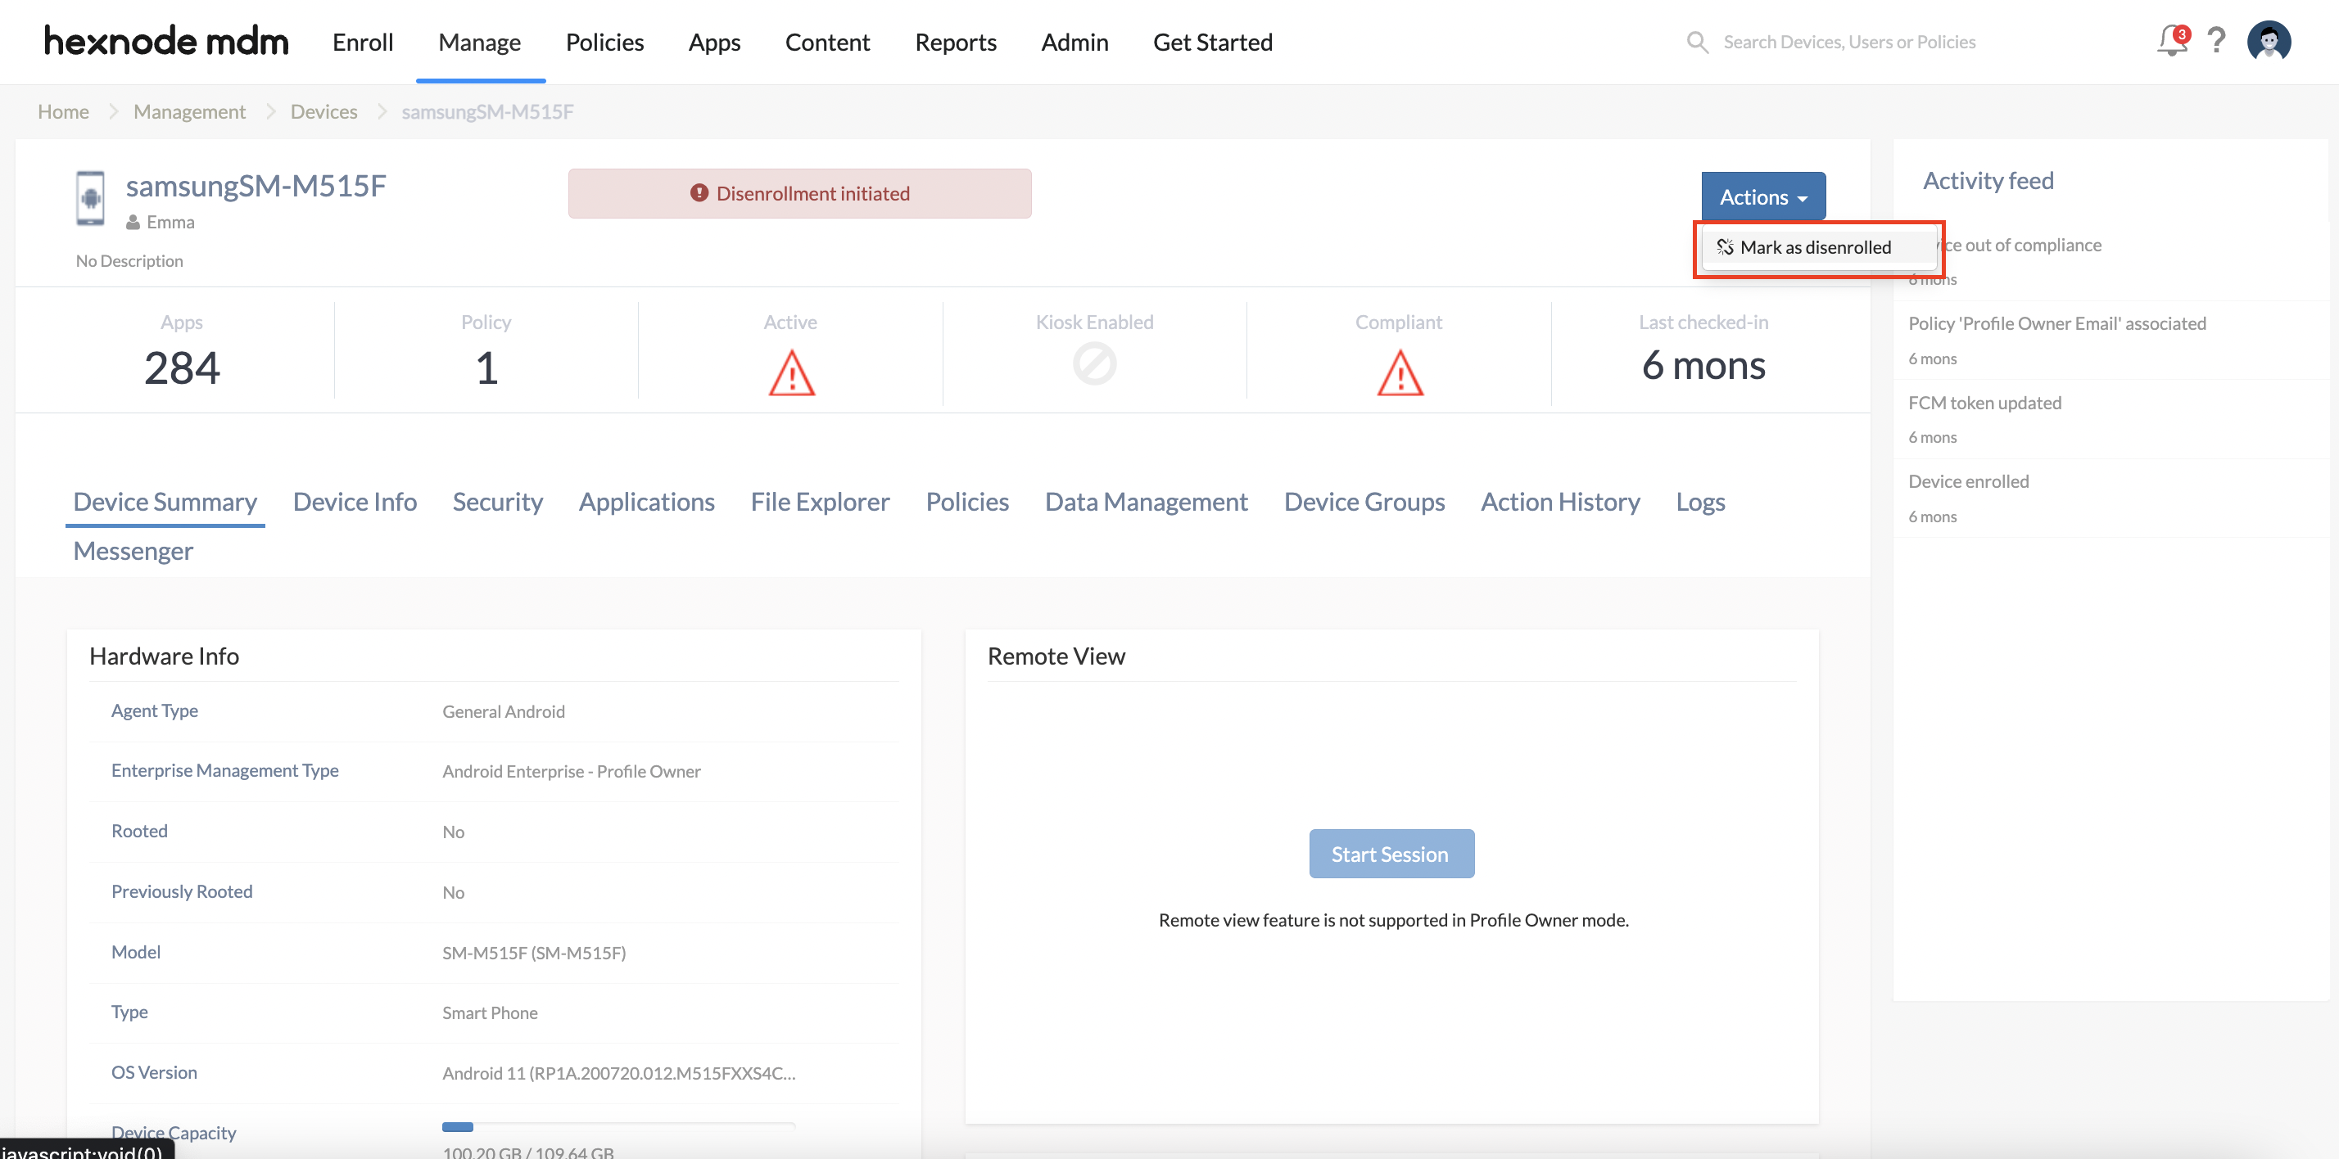The height and width of the screenshot is (1159, 2339).
Task: Switch to Applications tab
Action: pos(646,502)
